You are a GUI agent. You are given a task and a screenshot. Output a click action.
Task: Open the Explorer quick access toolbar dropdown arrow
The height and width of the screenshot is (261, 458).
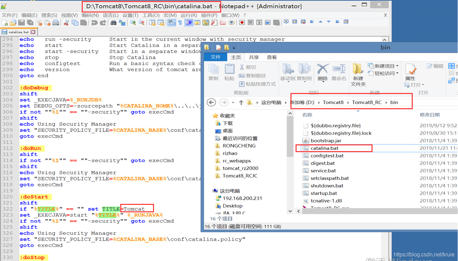click(234, 48)
